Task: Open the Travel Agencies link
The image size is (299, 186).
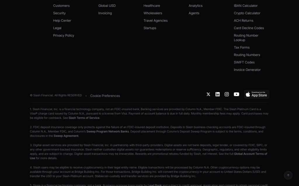Action: [x=156, y=21]
